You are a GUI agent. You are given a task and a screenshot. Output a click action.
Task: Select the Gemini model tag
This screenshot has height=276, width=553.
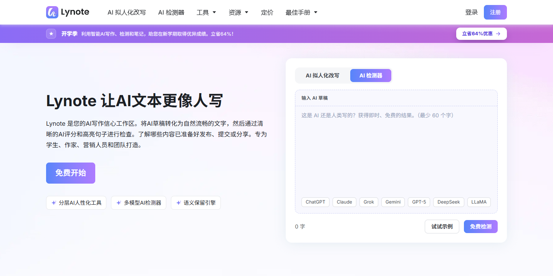(393, 202)
